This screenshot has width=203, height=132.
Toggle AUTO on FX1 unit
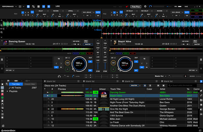click(x=98, y=12)
